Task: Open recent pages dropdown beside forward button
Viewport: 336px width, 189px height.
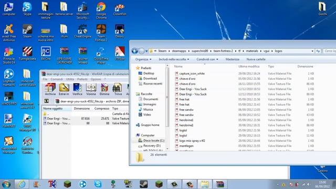Action: click(146, 51)
